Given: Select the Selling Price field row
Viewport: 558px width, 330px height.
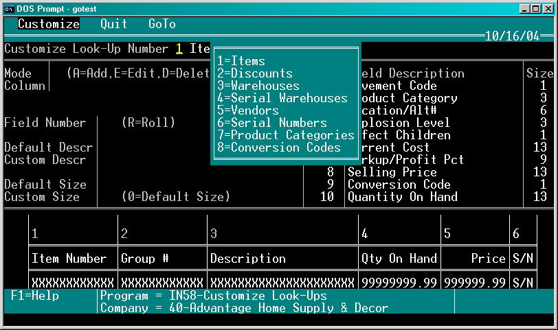Looking at the screenshot, I should pos(432,172).
